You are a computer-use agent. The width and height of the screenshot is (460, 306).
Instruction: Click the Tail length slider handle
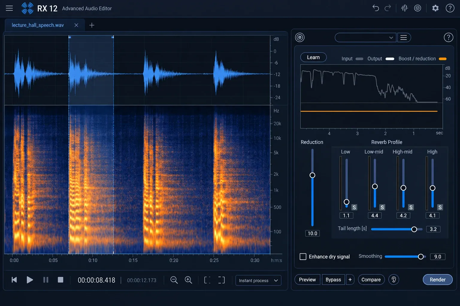pos(414,229)
